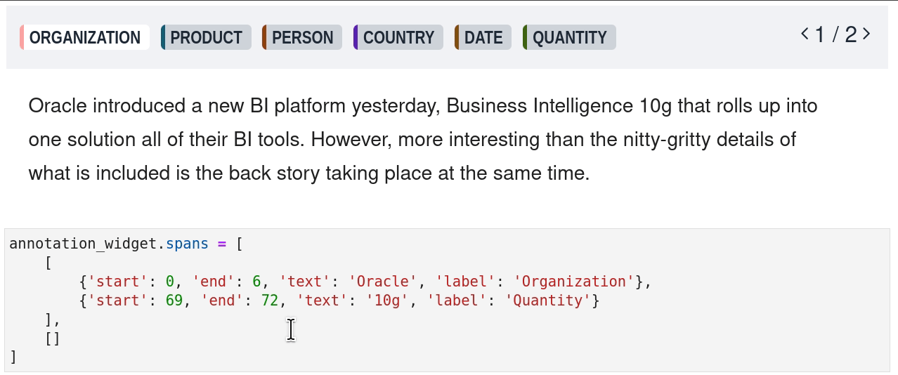Click the 'Quantity' string in code output
The width and height of the screenshot is (898, 375).
coord(548,301)
